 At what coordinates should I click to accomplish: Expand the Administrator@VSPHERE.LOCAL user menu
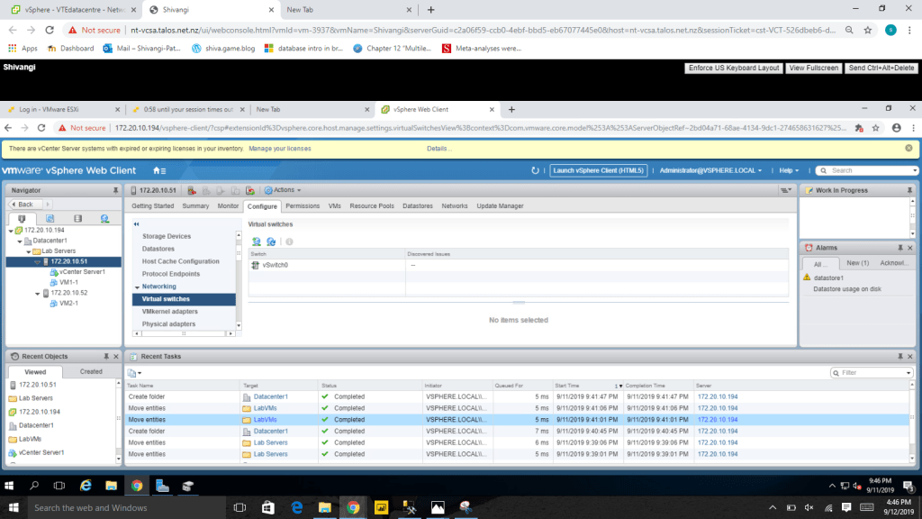[711, 170]
